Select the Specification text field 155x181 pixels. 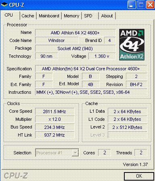(91, 69)
